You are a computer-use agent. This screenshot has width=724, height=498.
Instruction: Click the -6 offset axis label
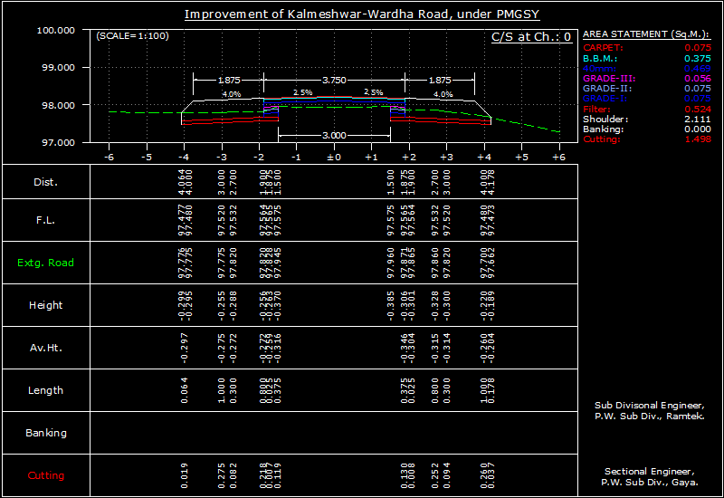109,157
